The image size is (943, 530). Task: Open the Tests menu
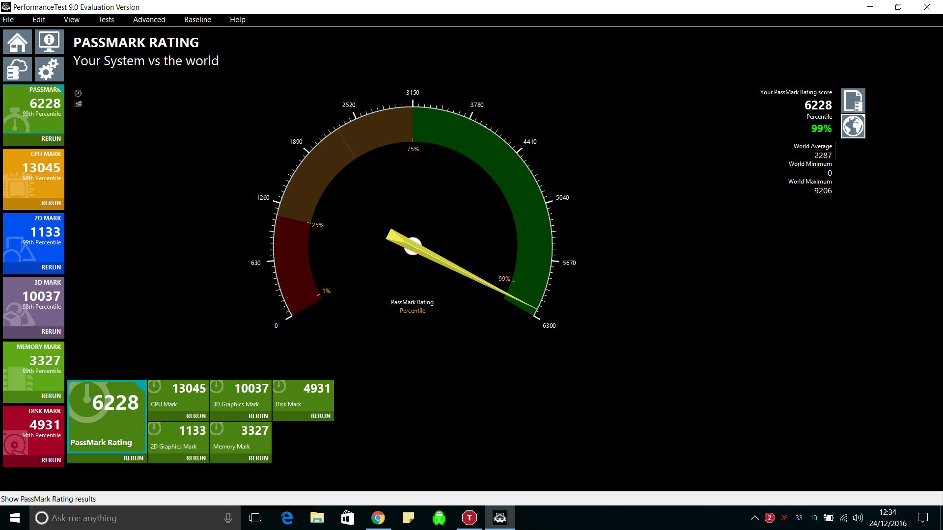point(106,20)
